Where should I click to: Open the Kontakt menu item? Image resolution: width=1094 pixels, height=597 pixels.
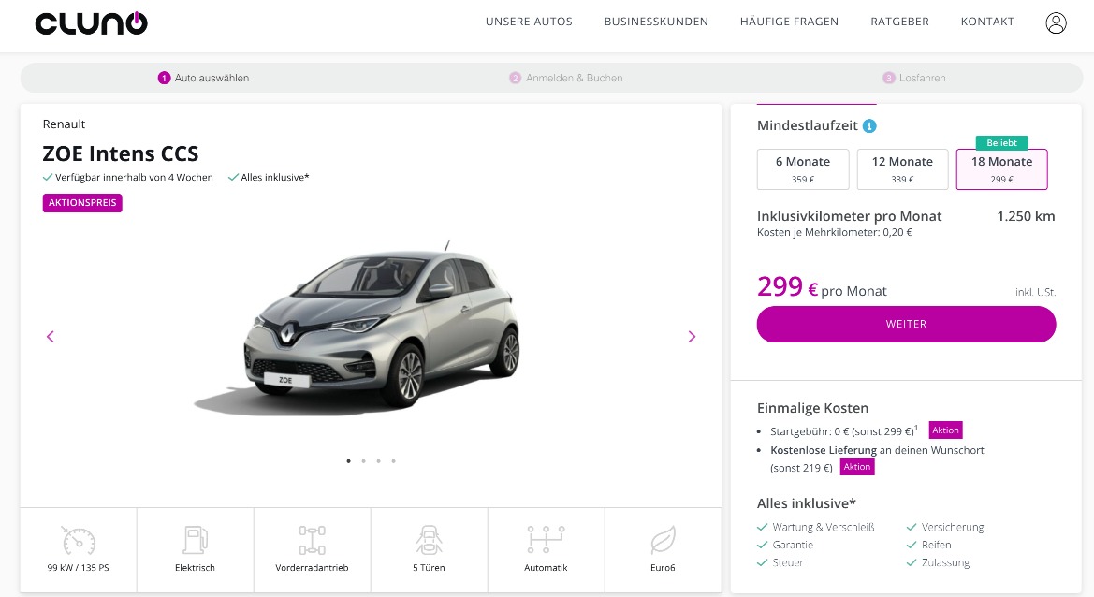click(987, 22)
